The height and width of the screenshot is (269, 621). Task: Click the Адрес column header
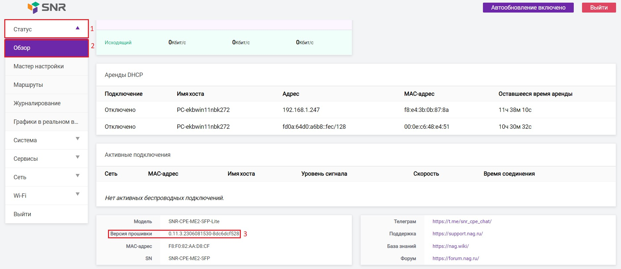coord(291,94)
